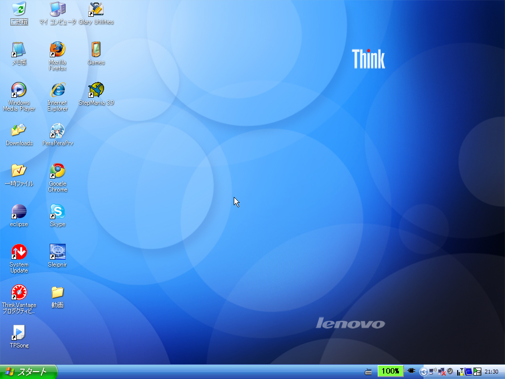The image size is (505, 379).
Task: Select the eclipse shortcut
Action: [19, 215]
